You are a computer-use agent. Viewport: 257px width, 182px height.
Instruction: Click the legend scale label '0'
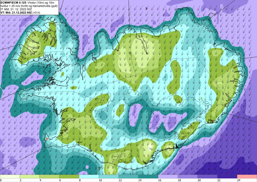[x=1, y=180]
